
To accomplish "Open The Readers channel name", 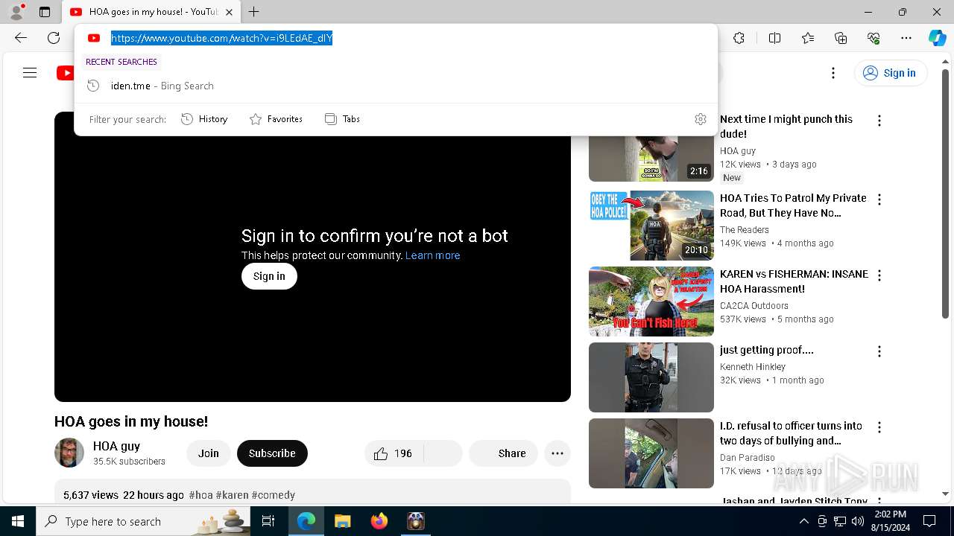I will [x=745, y=230].
